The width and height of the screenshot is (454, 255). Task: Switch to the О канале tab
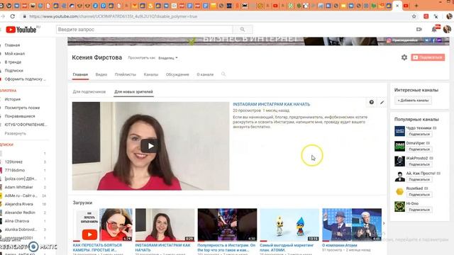pyautogui.click(x=205, y=74)
